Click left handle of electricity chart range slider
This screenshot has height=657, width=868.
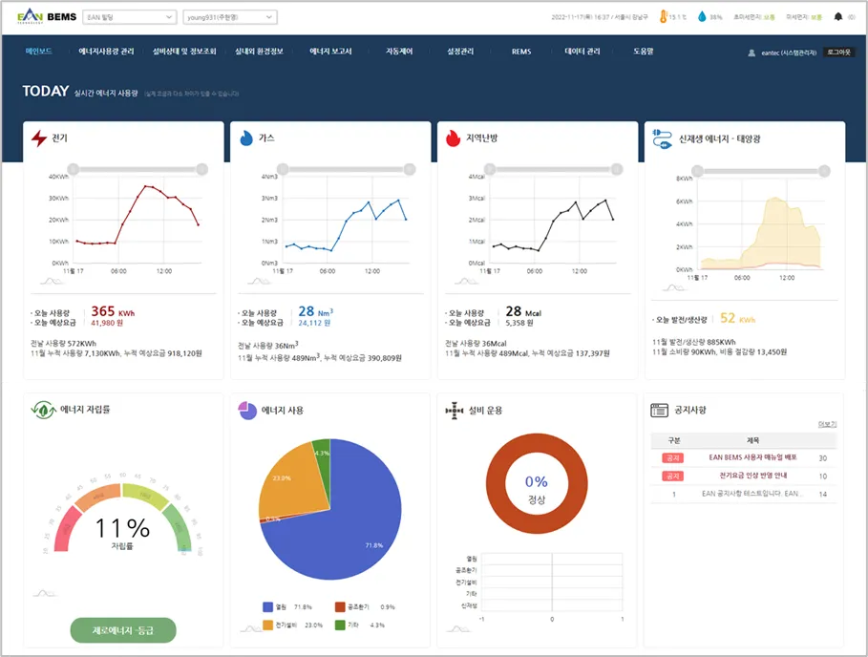[x=74, y=169]
